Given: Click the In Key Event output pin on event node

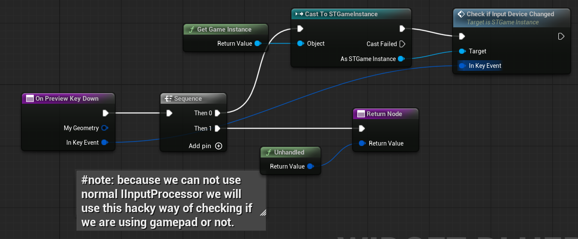Looking at the screenshot, I should point(104,143).
